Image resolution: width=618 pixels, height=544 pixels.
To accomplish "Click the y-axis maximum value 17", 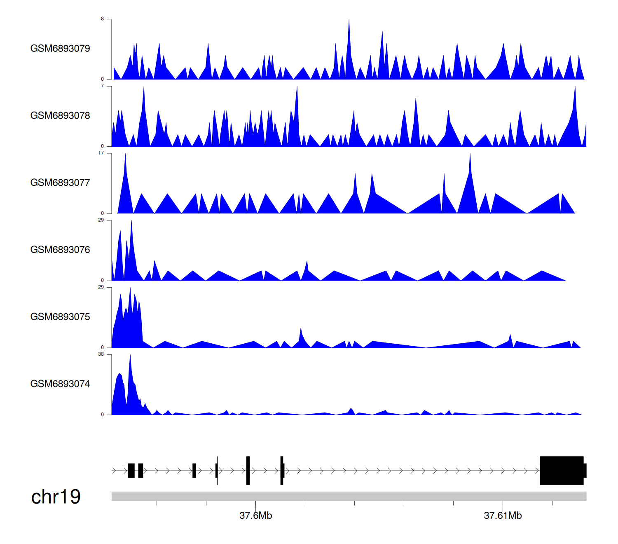I will pyautogui.click(x=101, y=153).
